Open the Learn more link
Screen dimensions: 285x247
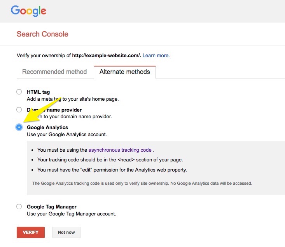[156, 56]
